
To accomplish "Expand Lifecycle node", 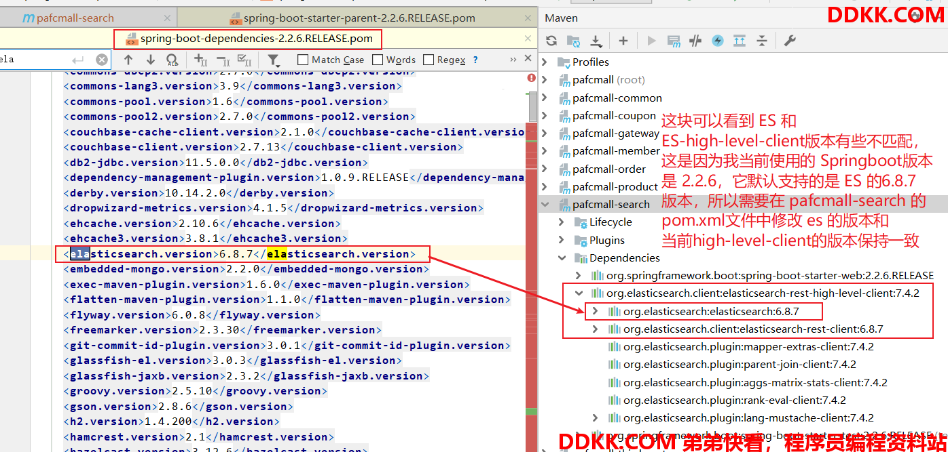I will 562,222.
